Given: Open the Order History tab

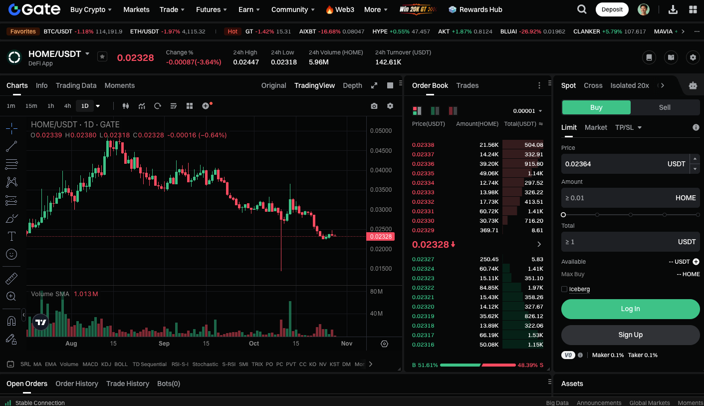Looking at the screenshot, I should pos(77,384).
